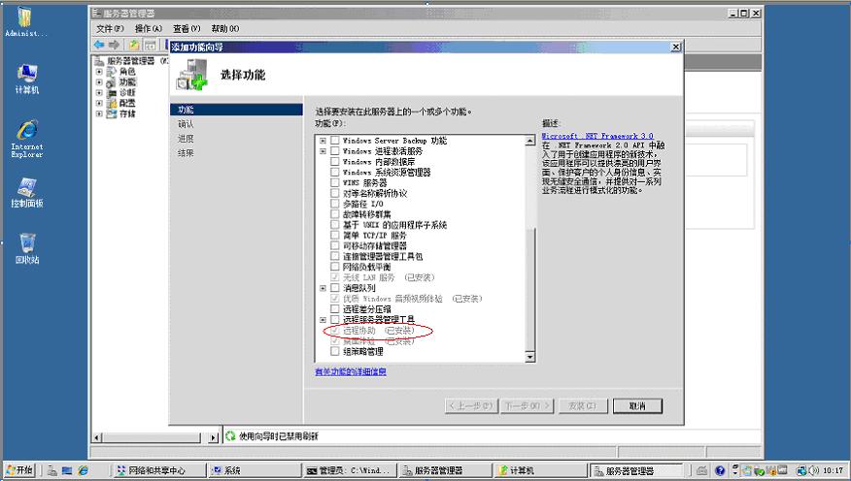Open the 操作(A) menu
The height and width of the screenshot is (481, 851).
click(x=149, y=28)
